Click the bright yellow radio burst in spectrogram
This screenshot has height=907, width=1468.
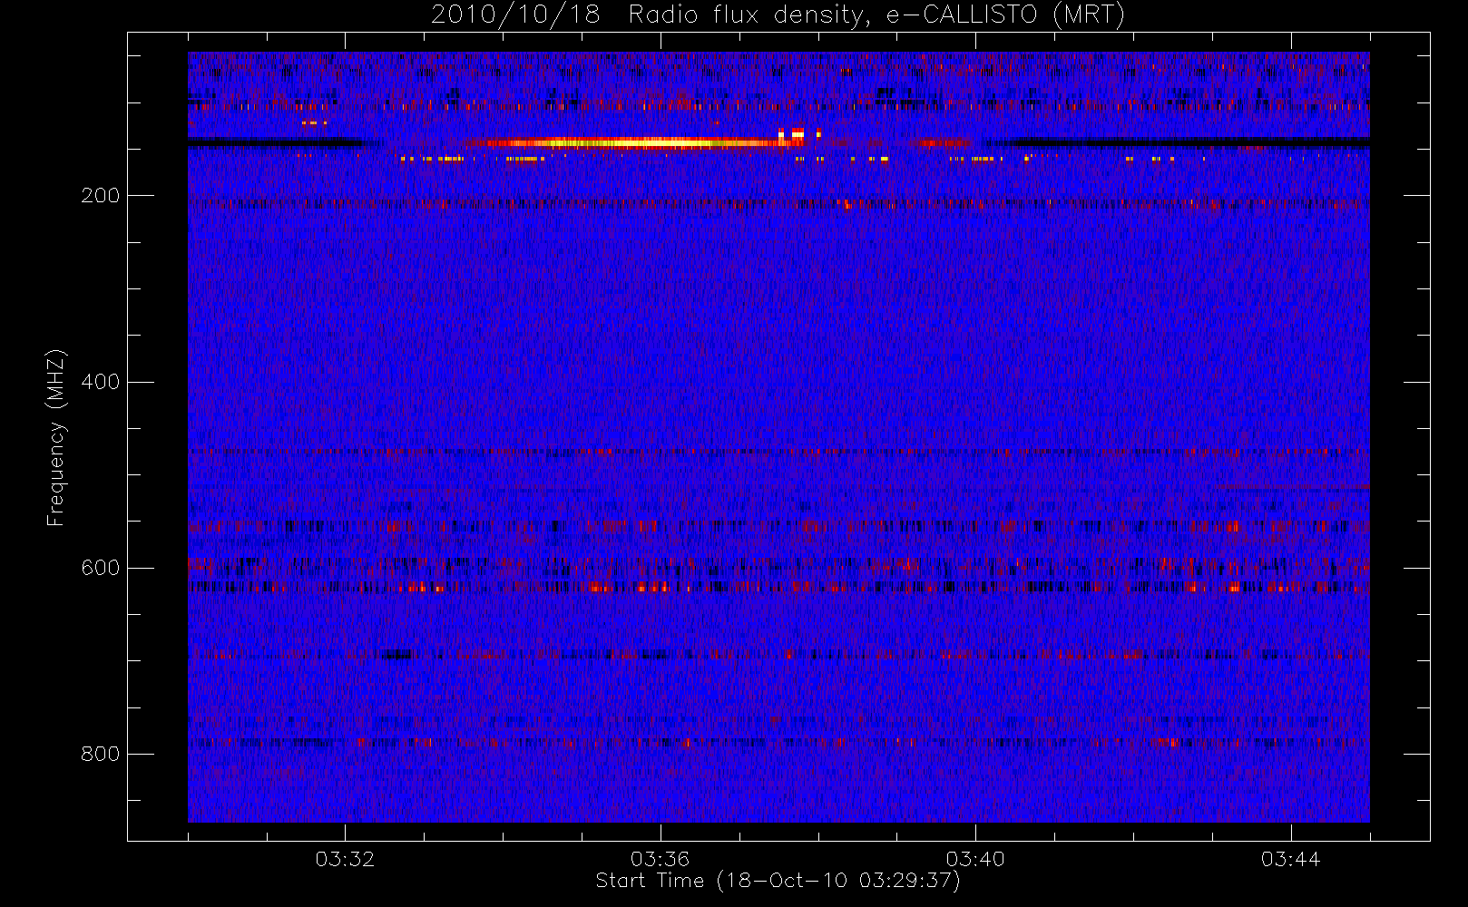(635, 142)
